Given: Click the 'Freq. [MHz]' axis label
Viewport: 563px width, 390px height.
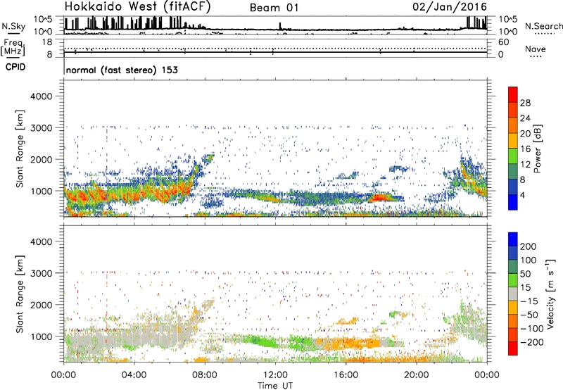Looking at the screenshot, I should [13, 47].
